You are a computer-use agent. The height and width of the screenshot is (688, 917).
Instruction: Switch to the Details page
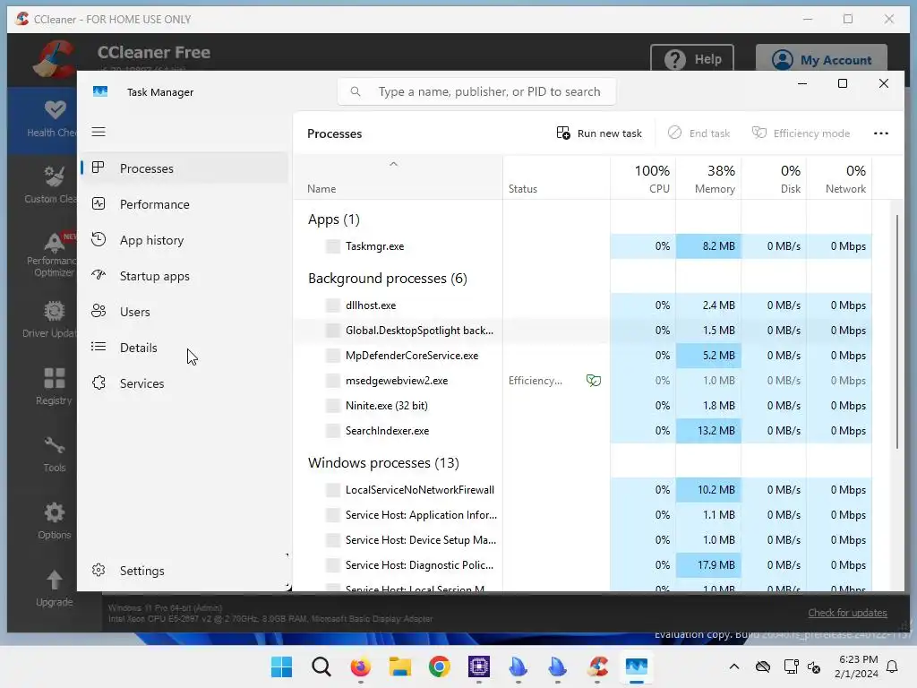[x=184, y=348]
